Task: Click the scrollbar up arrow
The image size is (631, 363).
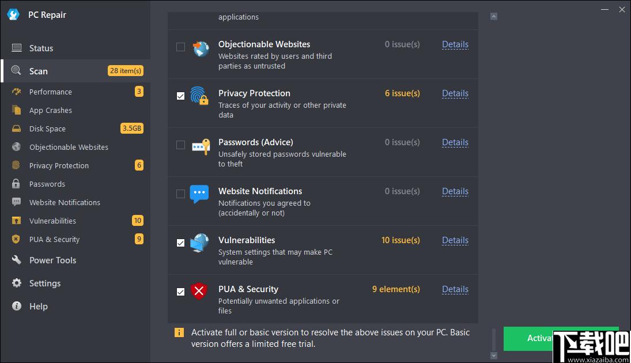Action: click(x=494, y=17)
